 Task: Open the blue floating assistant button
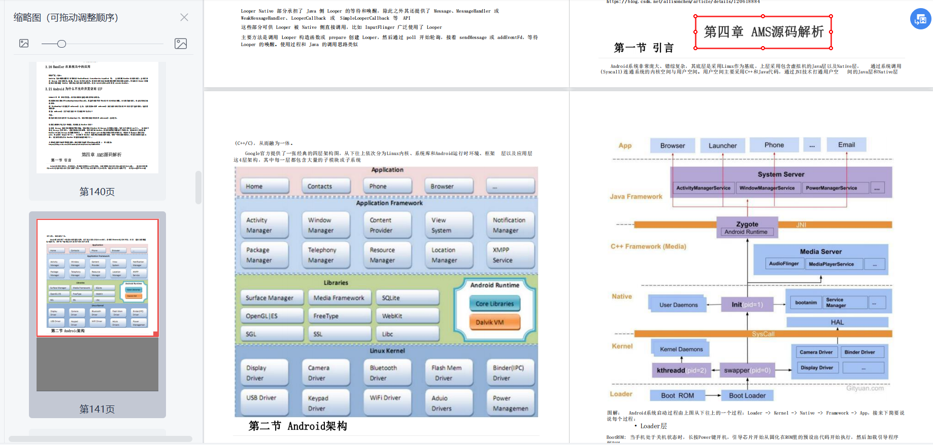920,19
